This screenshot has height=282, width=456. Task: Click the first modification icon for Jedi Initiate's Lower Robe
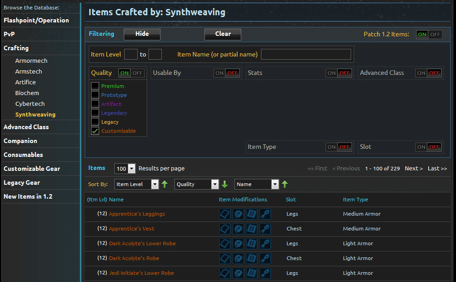pyautogui.click(x=225, y=273)
